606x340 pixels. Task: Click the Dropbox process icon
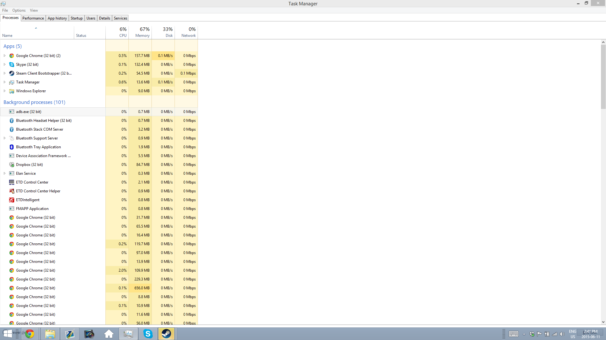[x=12, y=165]
